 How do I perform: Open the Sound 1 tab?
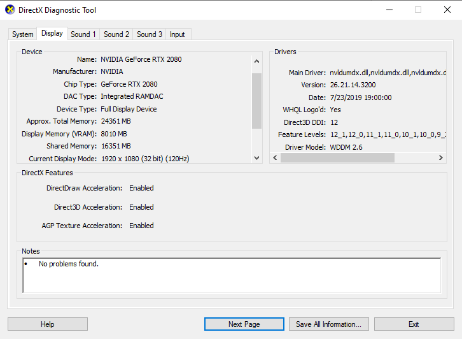(83, 34)
